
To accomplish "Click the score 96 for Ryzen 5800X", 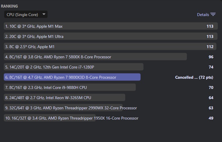I will [211, 57].
